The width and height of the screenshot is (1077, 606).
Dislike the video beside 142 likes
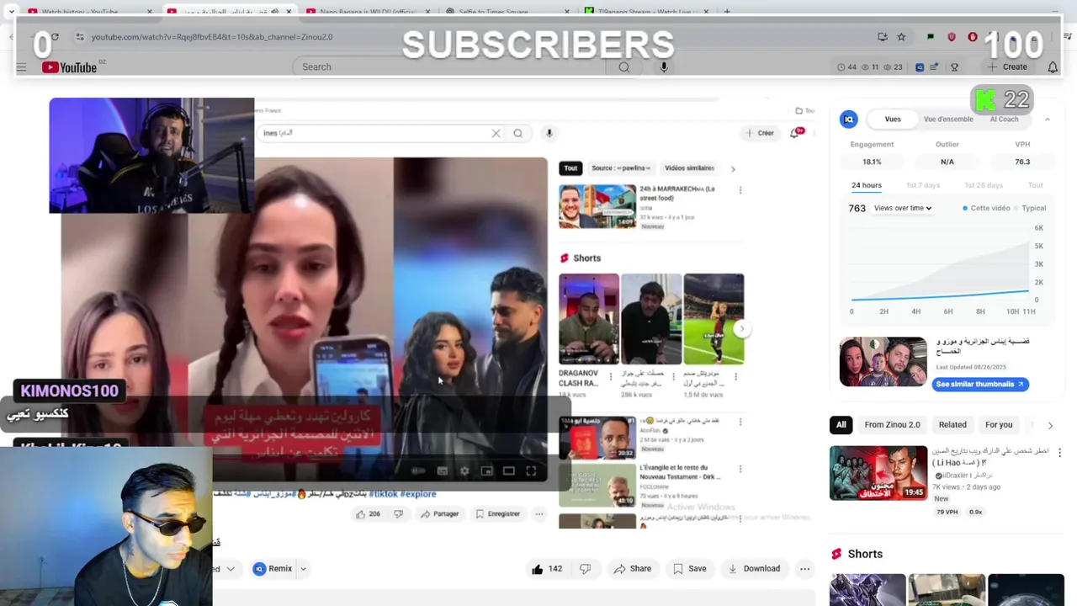586,569
